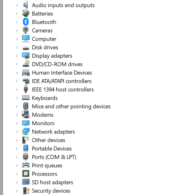Image resolution: width=177 pixels, height=195 pixels.
Task: Expand the Ports (COM & LPT) chevron
Action: point(17,157)
